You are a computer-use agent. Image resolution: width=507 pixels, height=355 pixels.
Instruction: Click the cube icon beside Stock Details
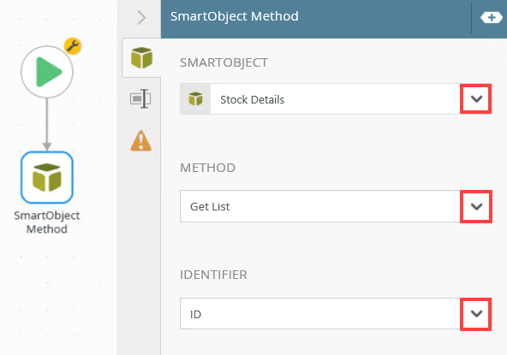195,99
